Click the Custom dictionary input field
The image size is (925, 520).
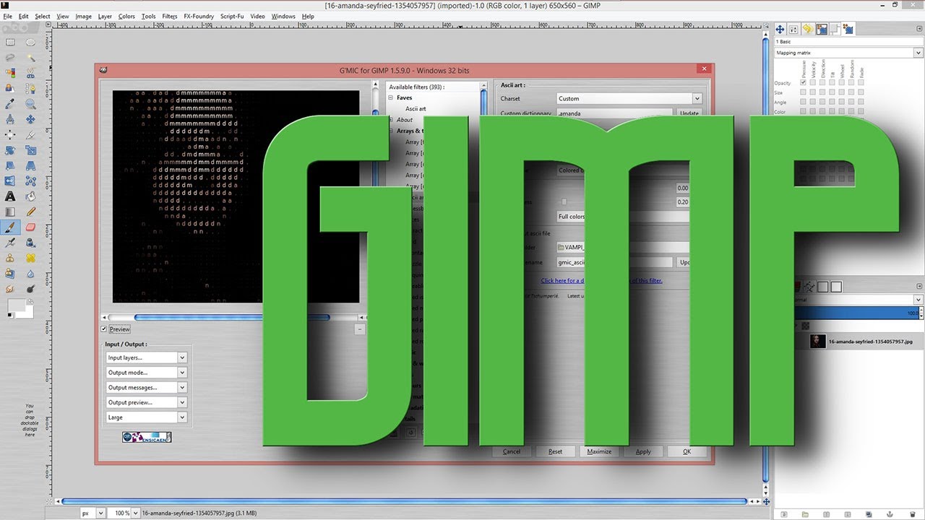(x=614, y=113)
